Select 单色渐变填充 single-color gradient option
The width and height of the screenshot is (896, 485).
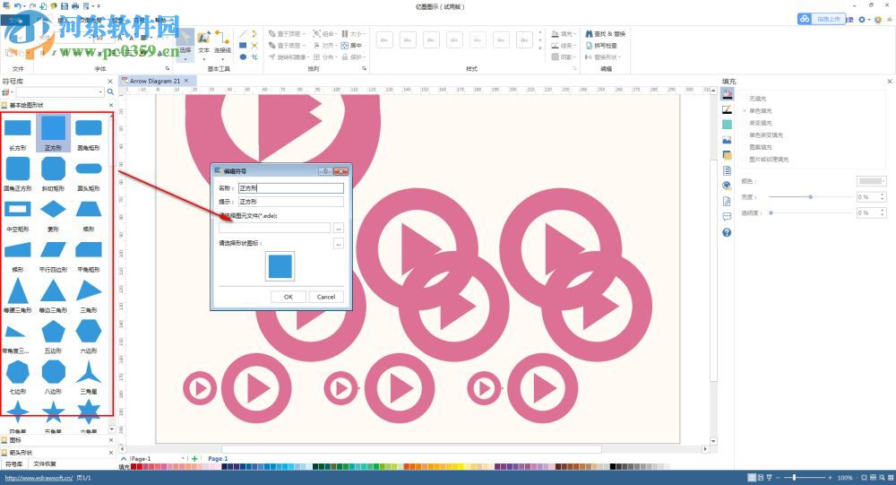click(765, 135)
